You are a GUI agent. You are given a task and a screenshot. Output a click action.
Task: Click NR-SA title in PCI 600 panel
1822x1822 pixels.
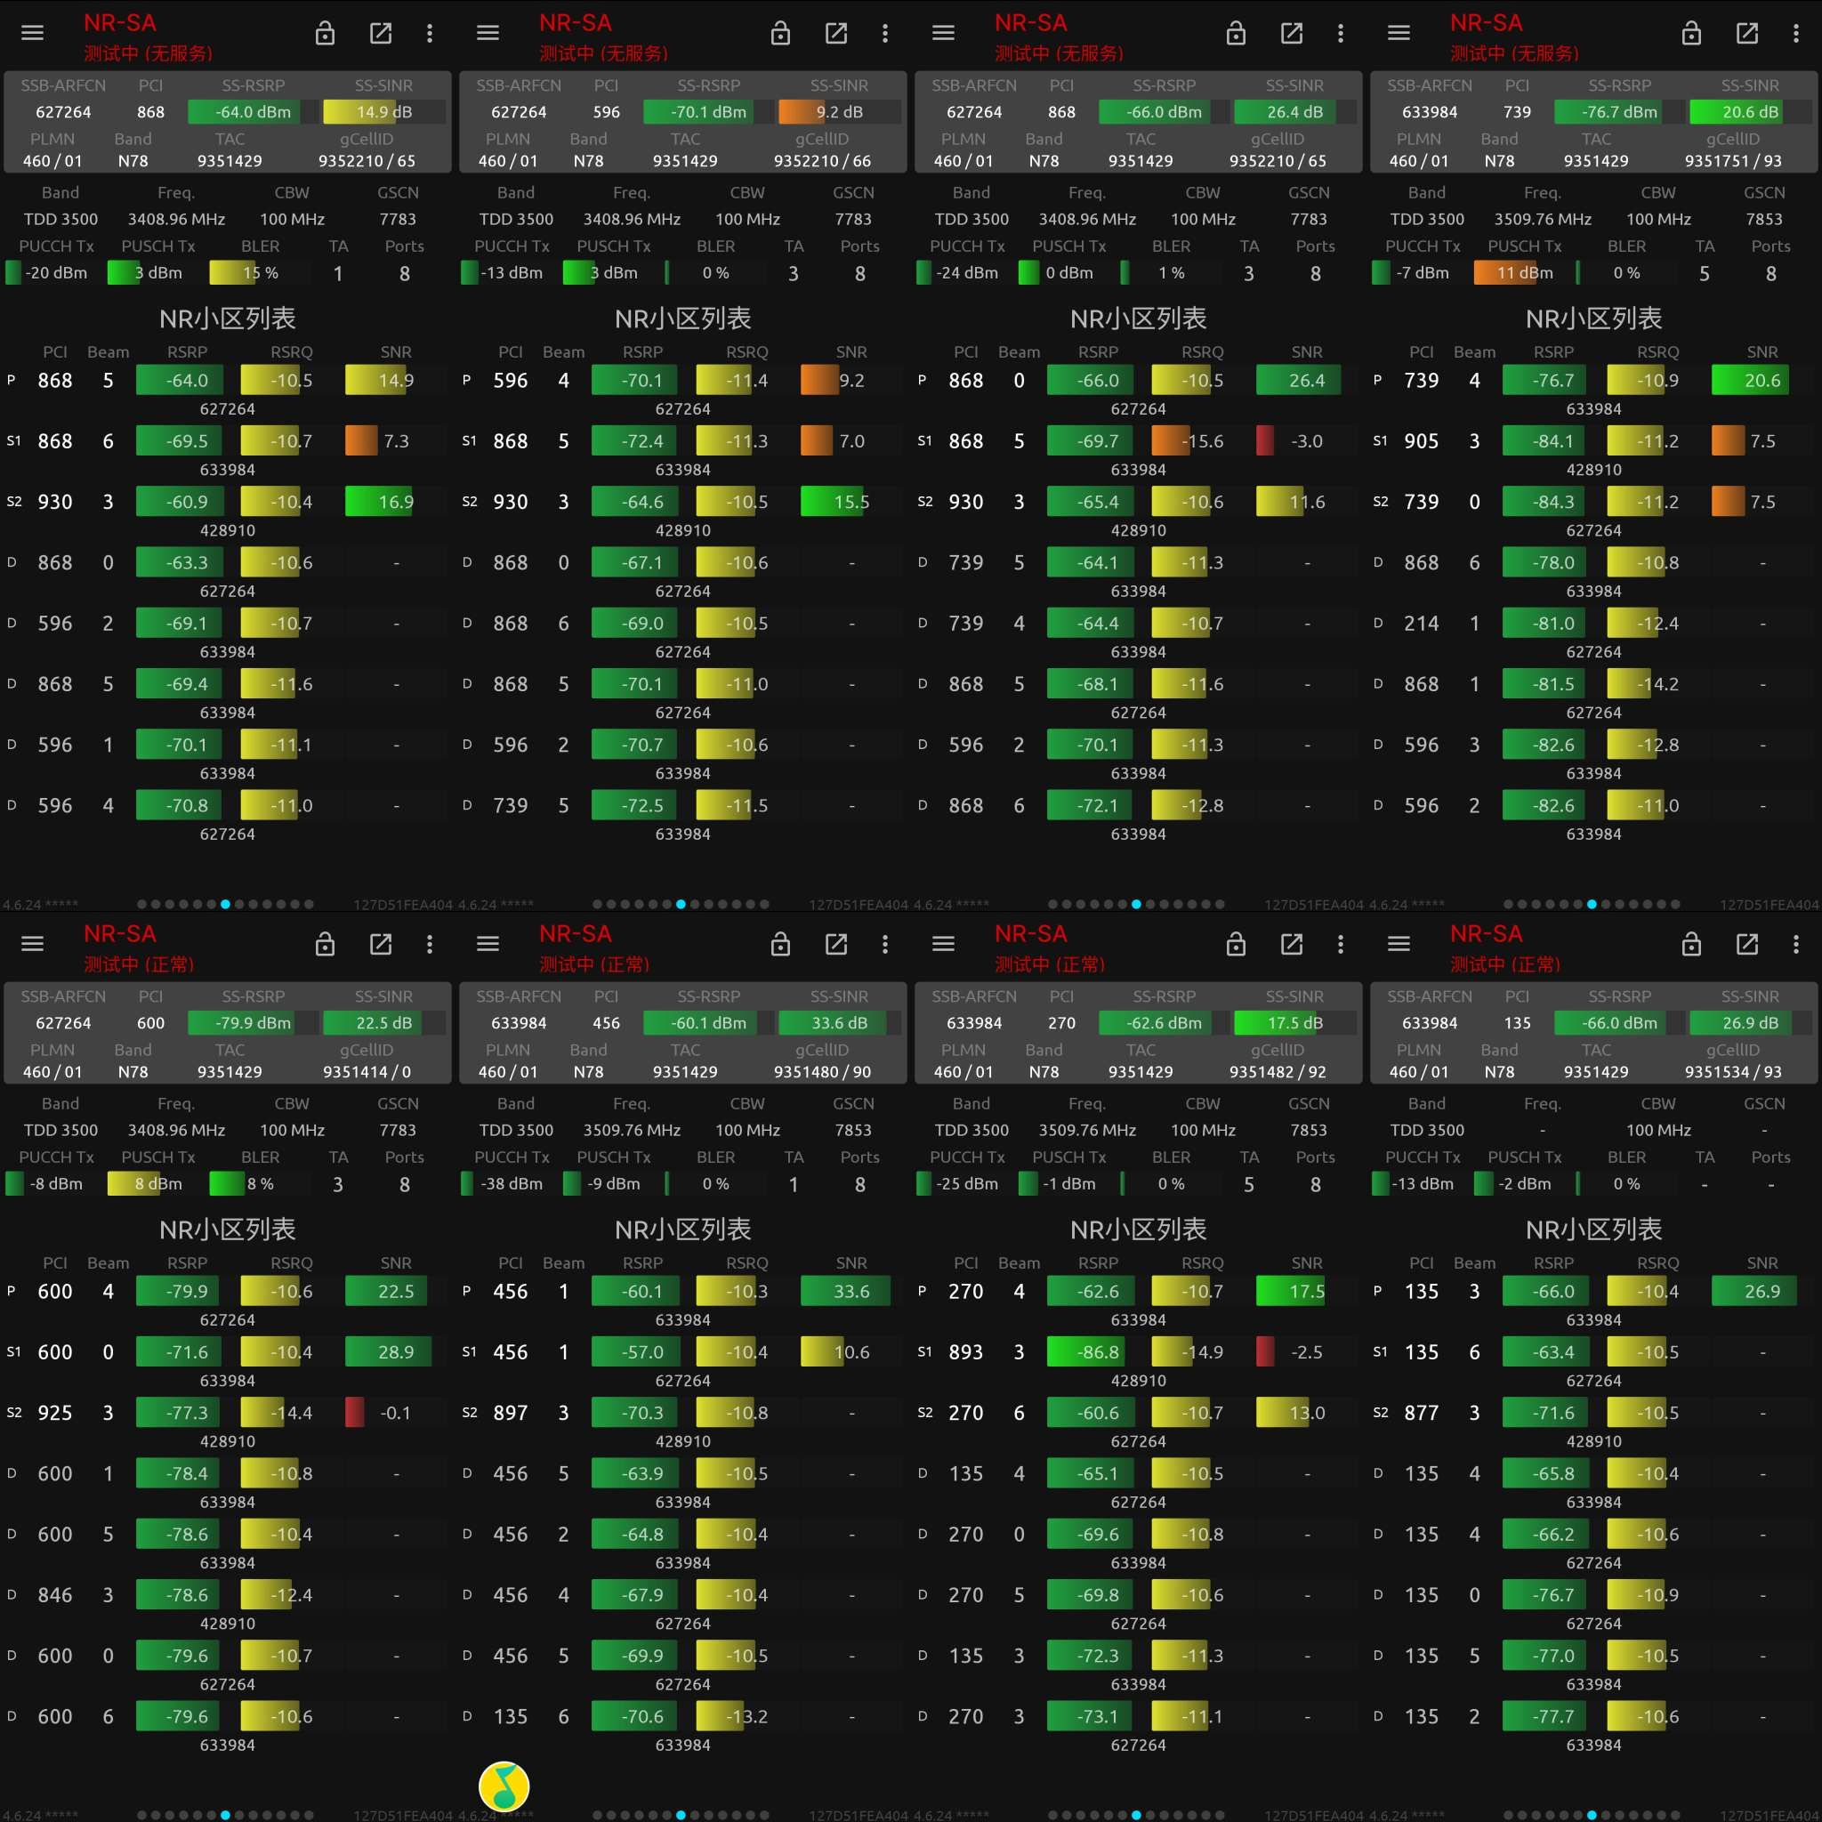120,933
